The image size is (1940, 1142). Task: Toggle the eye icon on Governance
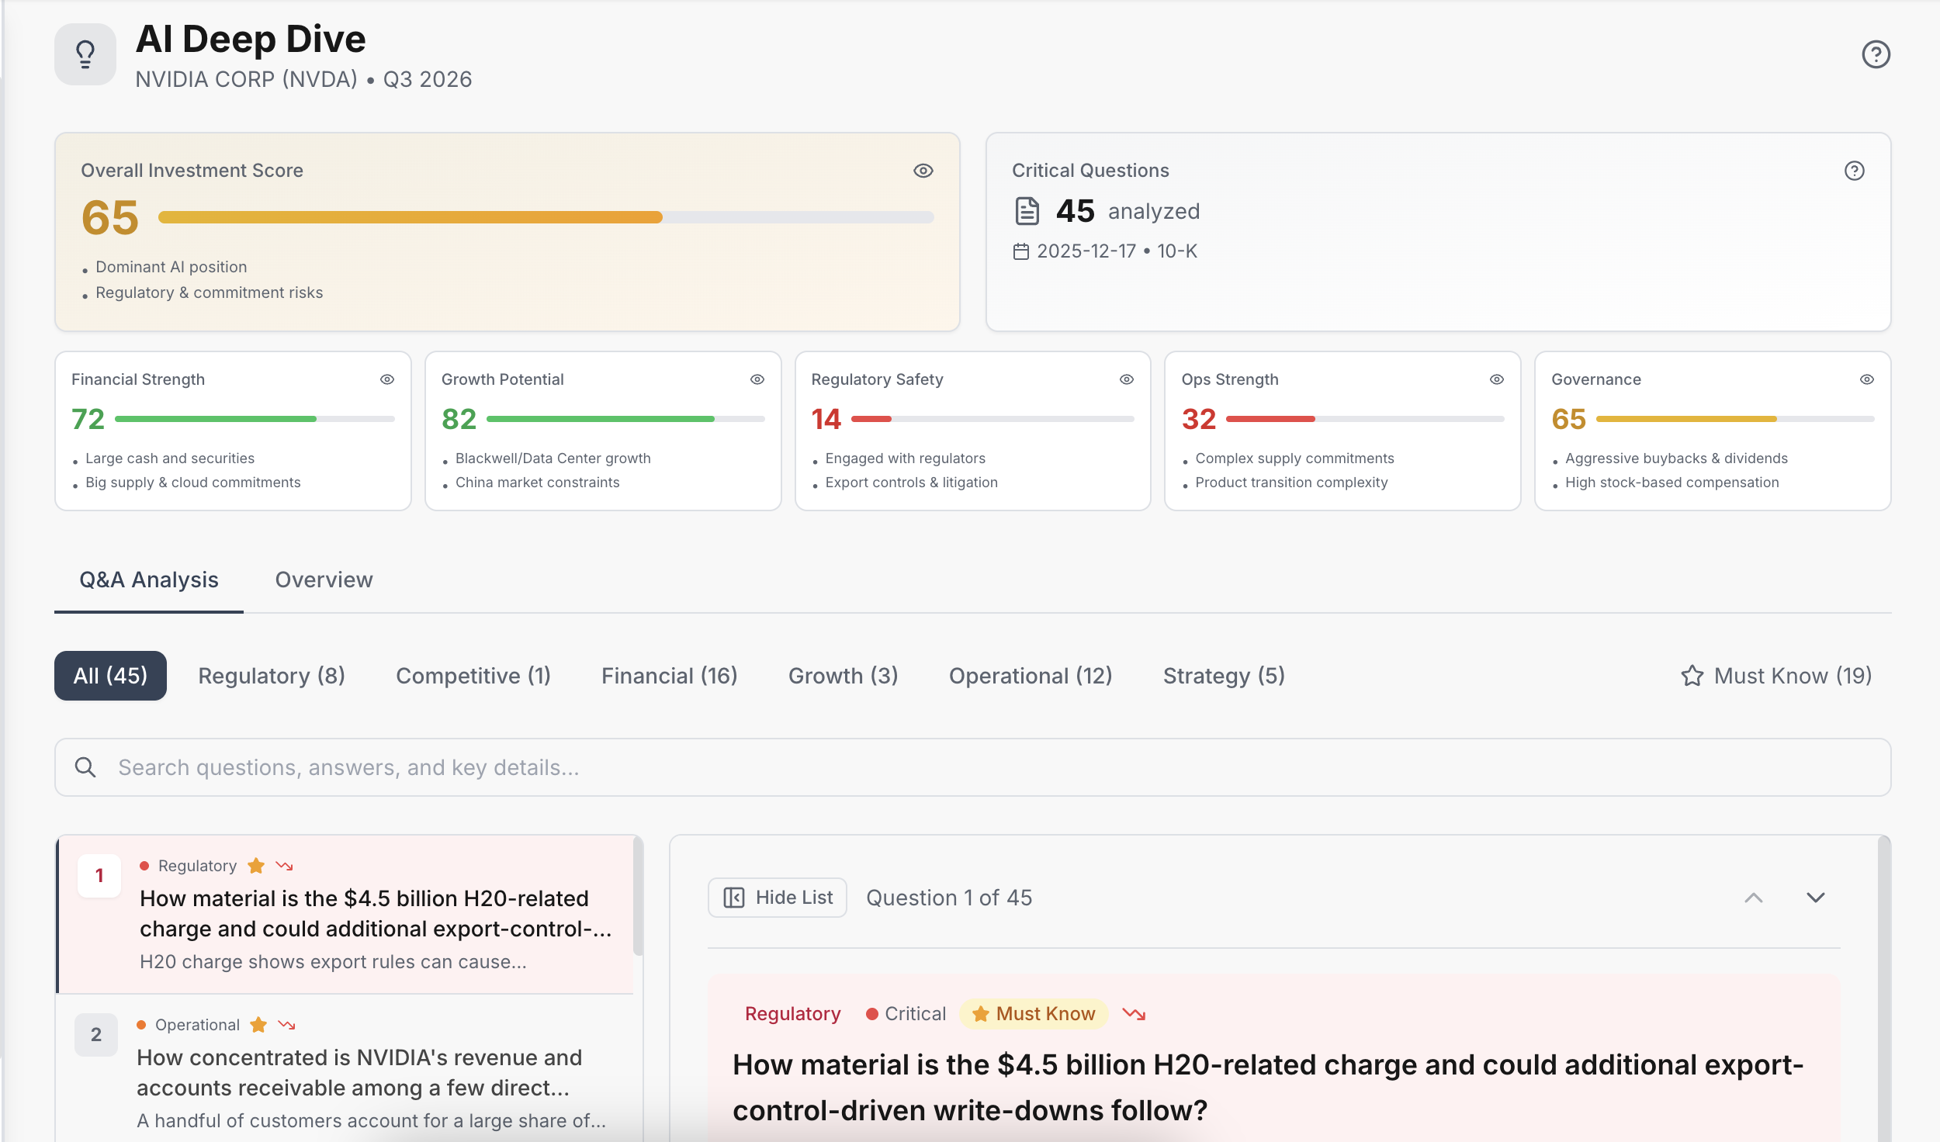point(1866,379)
